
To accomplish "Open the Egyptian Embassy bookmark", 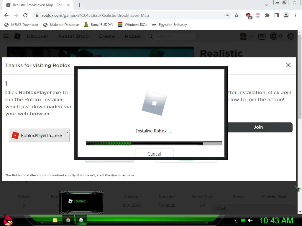I will pos(170,25).
